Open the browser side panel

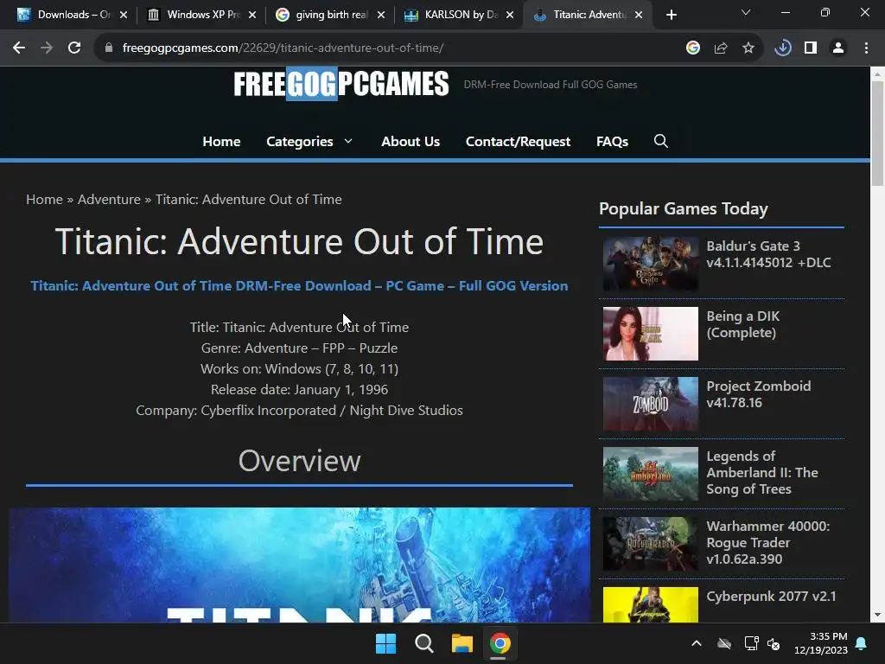coord(811,48)
